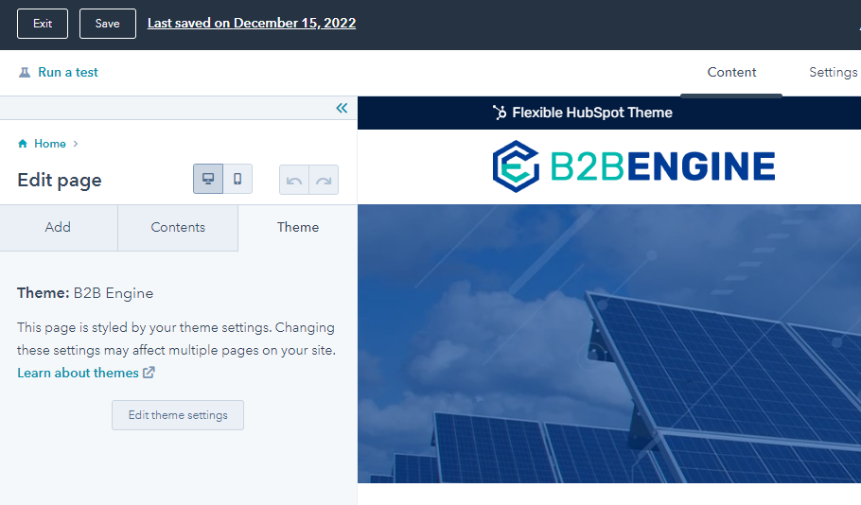861x505 pixels.
Task: Save the page
Action: [108, 24]
